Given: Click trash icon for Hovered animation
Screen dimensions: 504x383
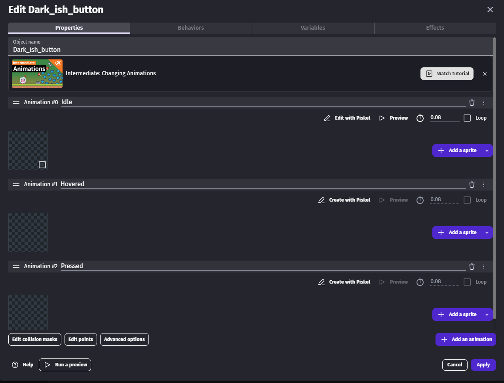Looking at the screenshot, I should coord(472,185).
